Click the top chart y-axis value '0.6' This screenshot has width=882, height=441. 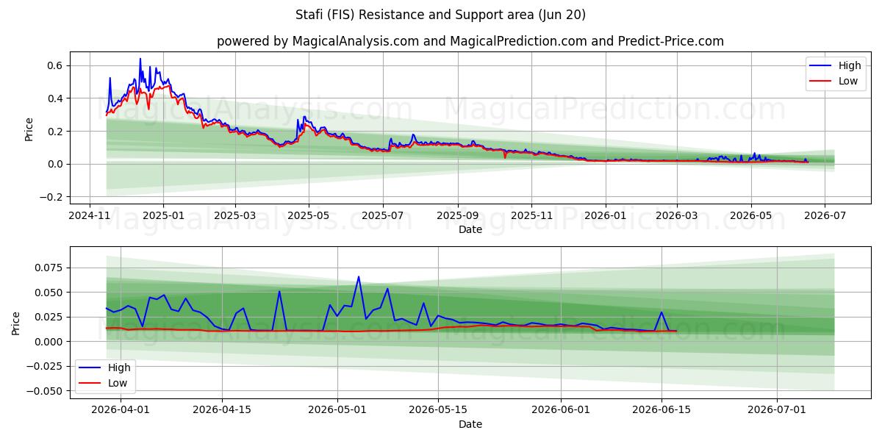[x=56, y=65]
